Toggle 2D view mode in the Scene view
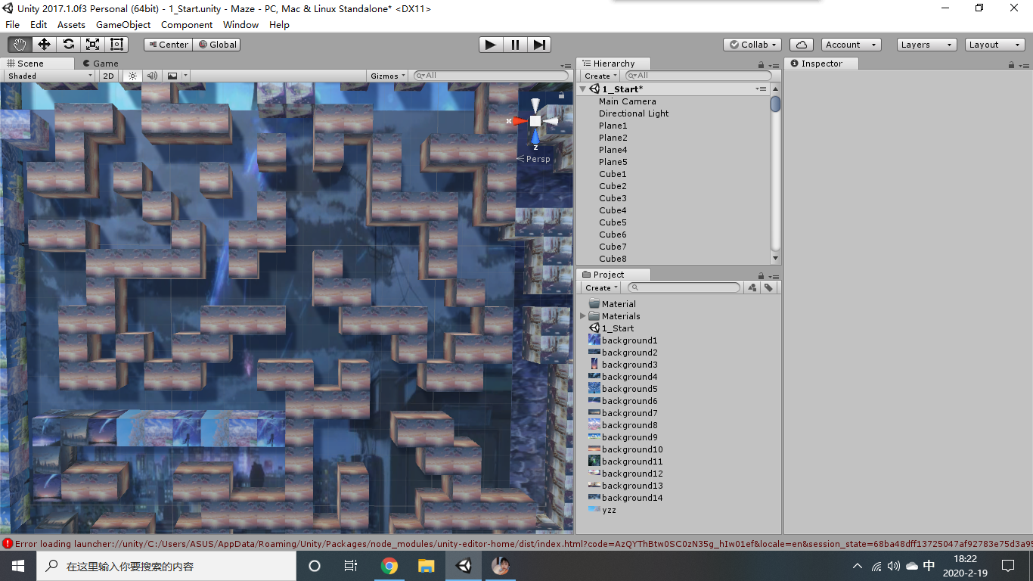This screenshot has height=581, width=1033. 108,76
